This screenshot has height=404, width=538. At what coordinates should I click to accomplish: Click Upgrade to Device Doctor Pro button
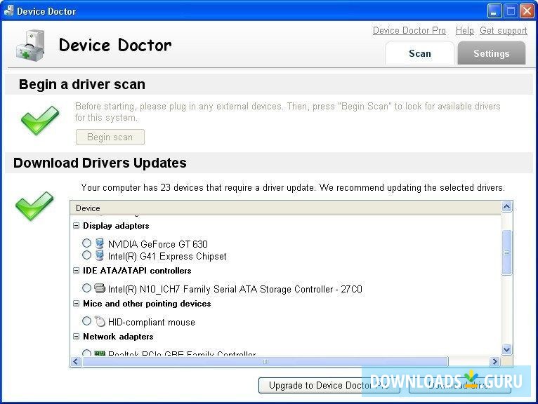pos(329,386)
